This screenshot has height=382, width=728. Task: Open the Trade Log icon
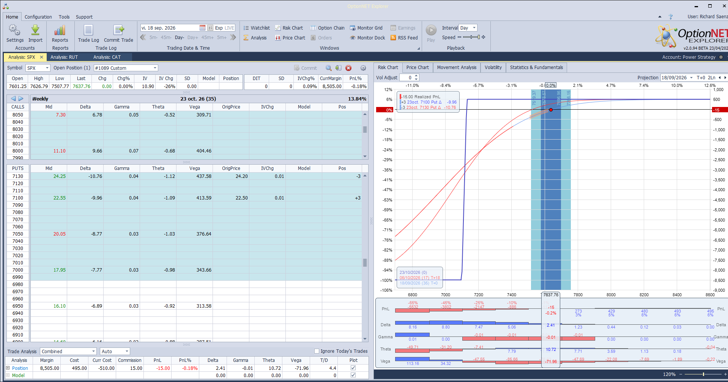88,30
